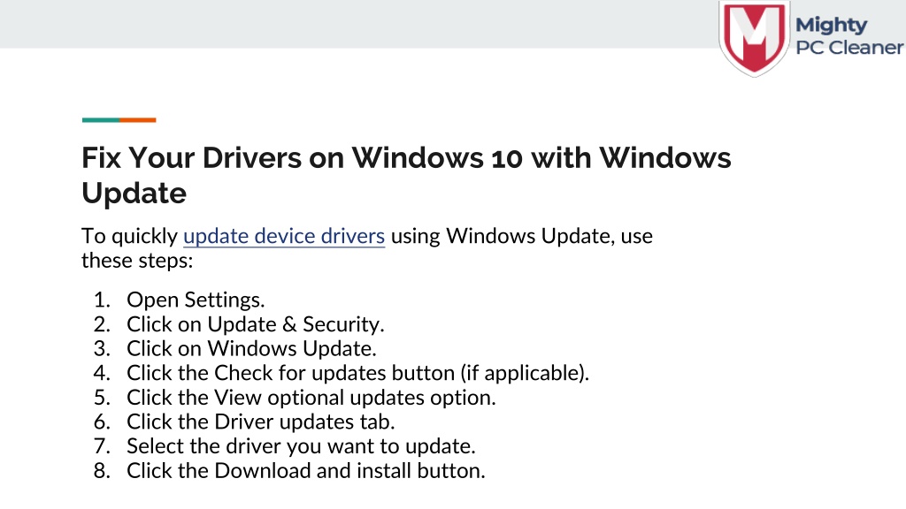This screenshot has width=906, height=509.
Task: Click the 'Mighty PC Cleaner' brand text
Action: 848,35
